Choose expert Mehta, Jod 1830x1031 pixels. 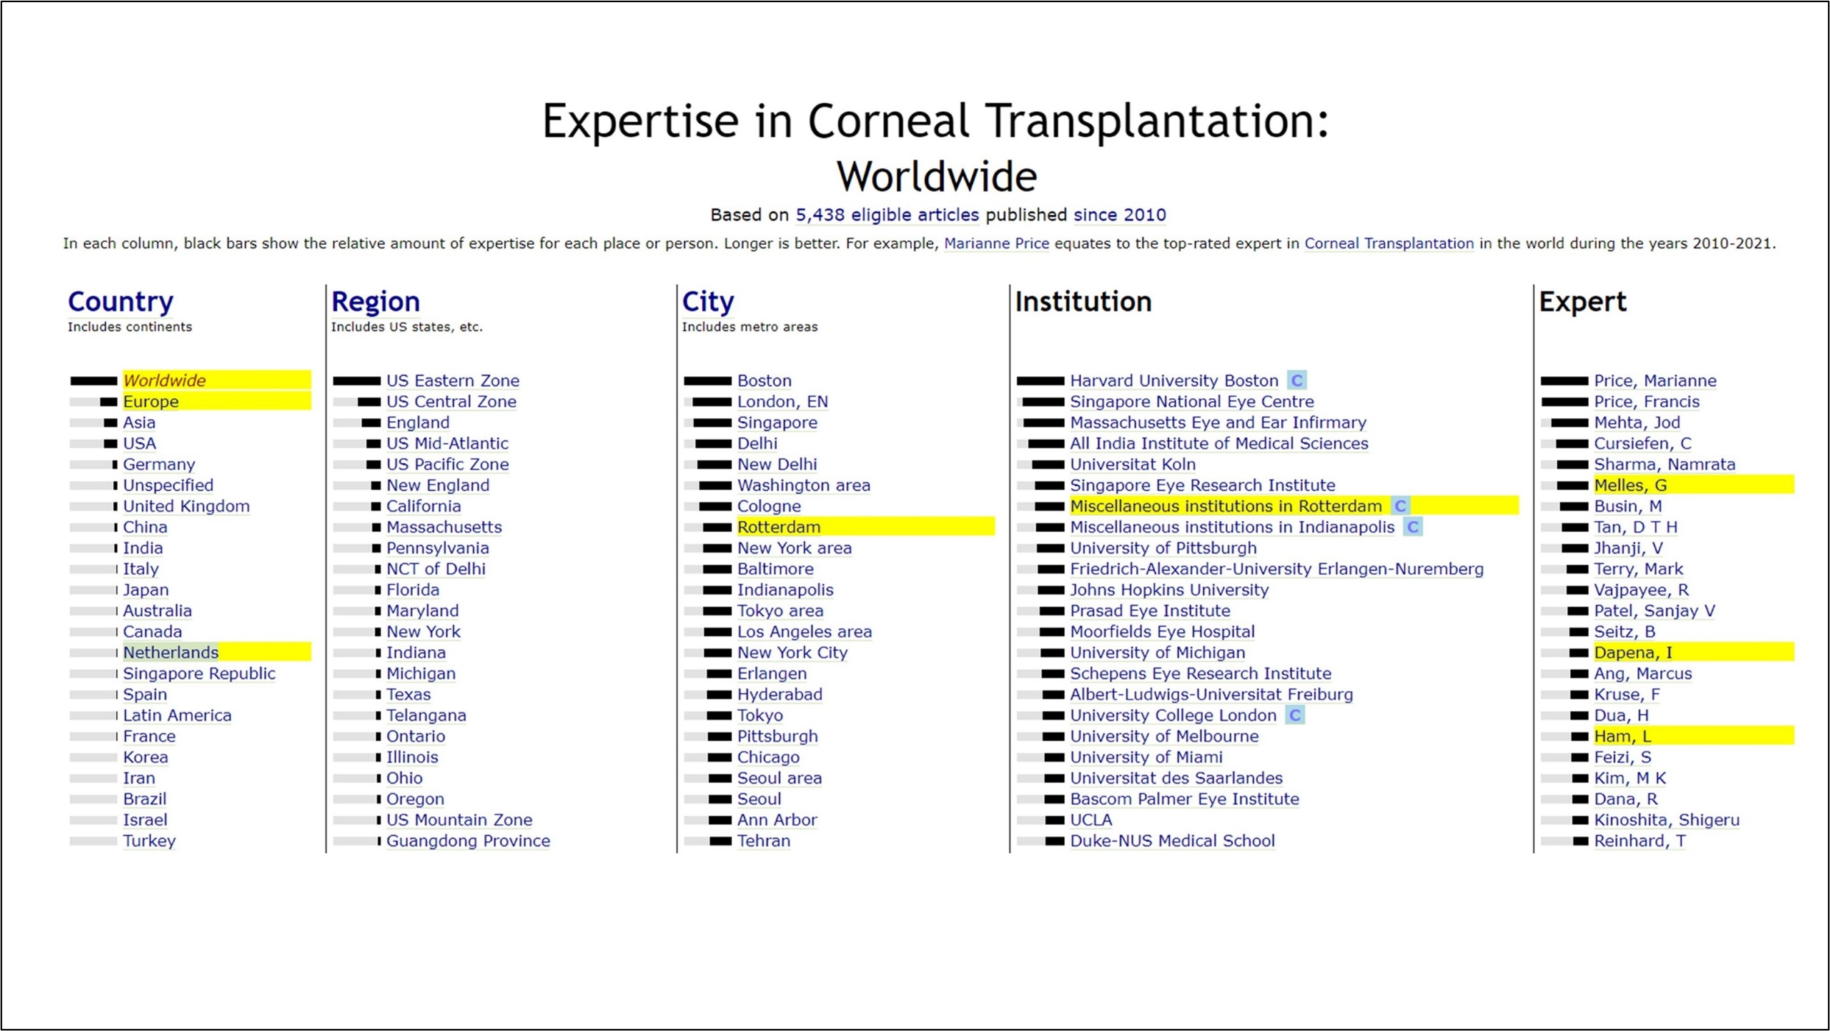click(x=1637, y=422)
